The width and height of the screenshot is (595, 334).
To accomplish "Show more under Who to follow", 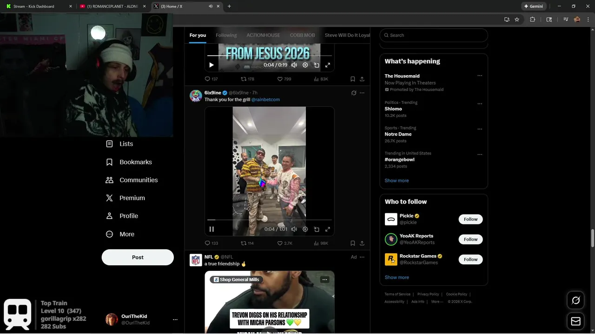I will 397,277.
